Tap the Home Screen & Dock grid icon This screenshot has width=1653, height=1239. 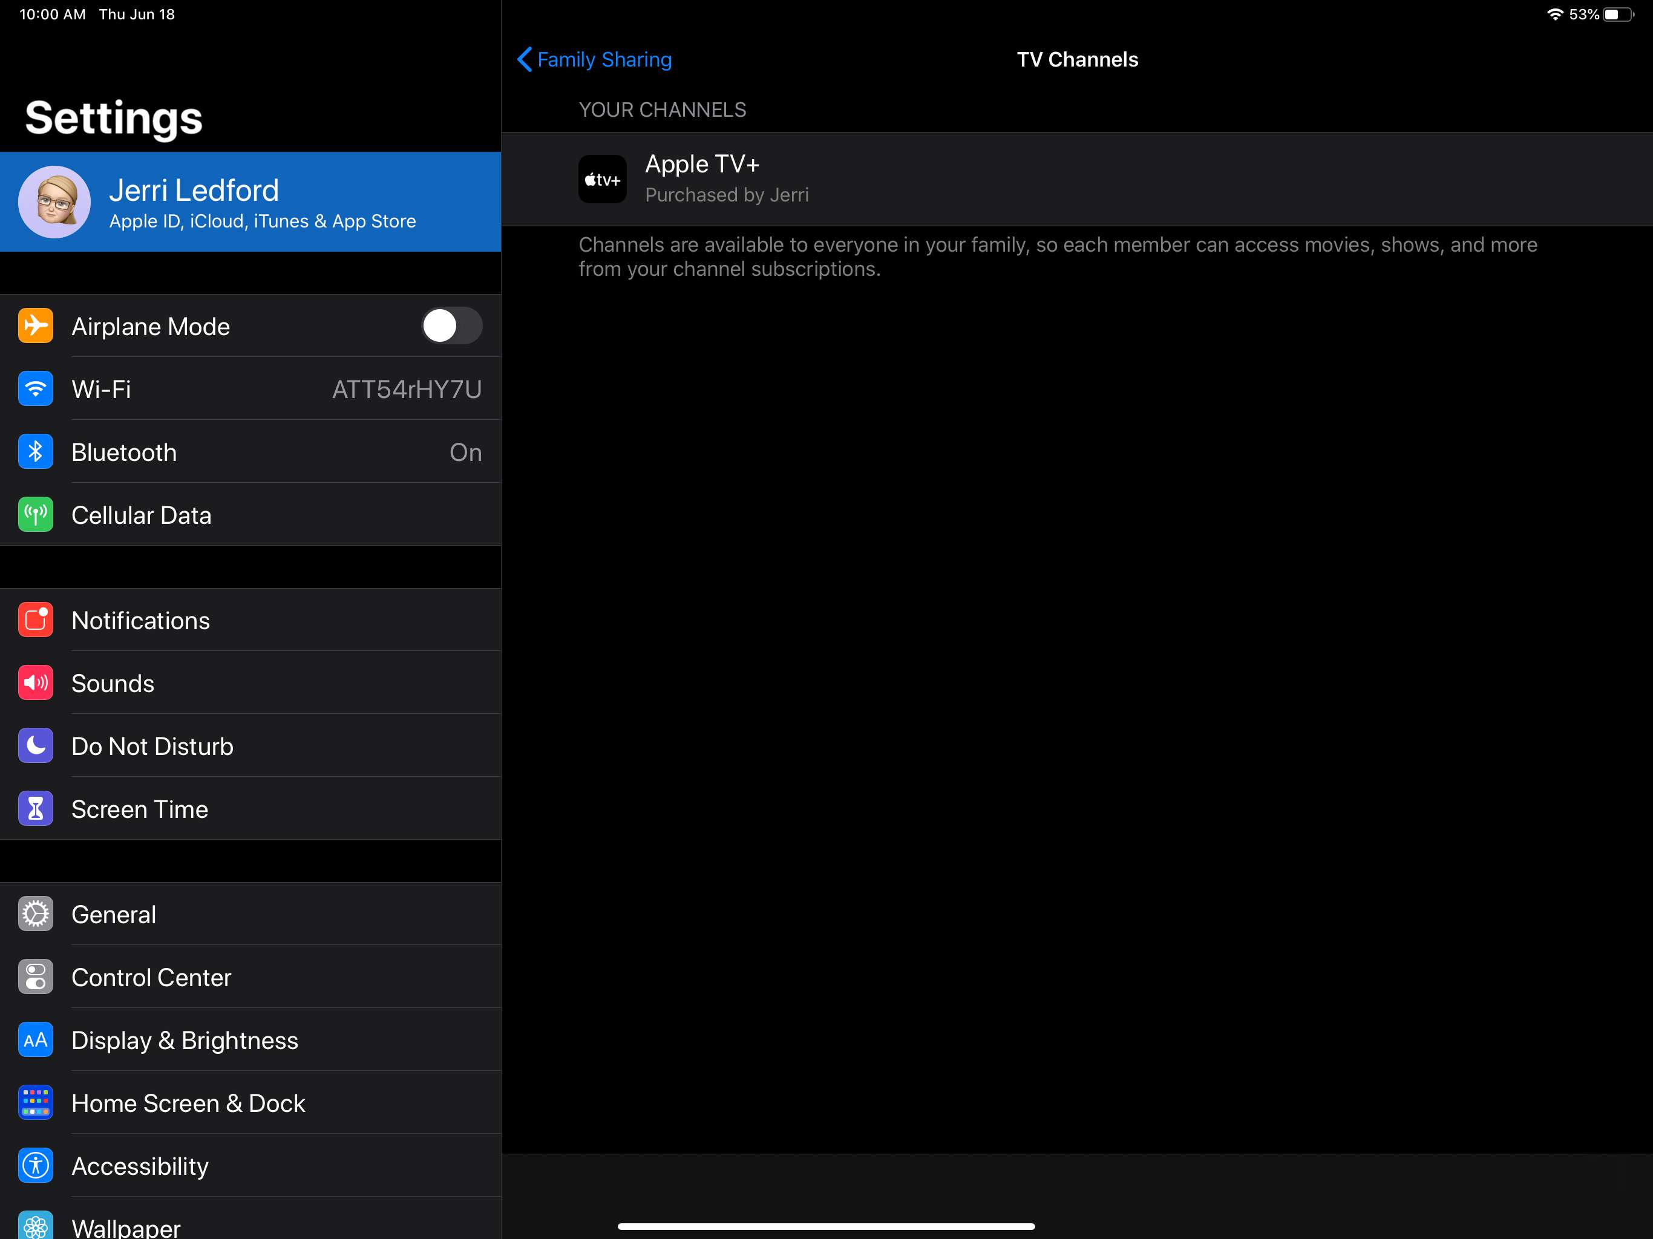point(35,1102)
